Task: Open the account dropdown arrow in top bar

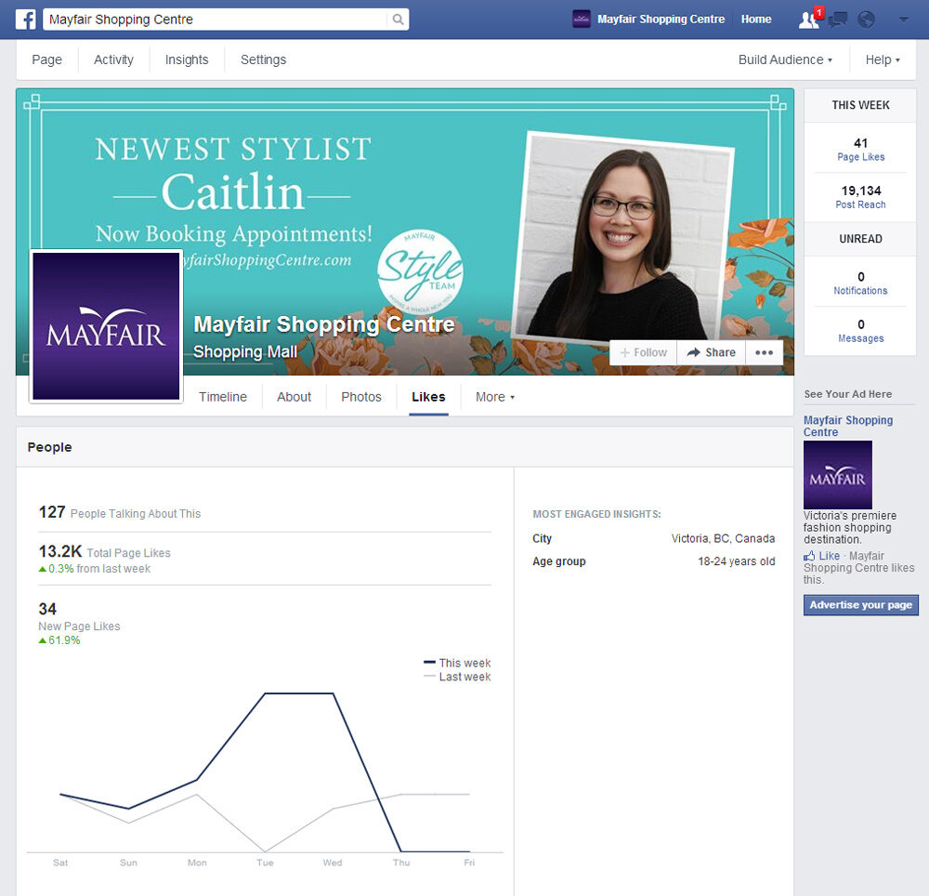Action: pyautogui.click(x=904, y=20)
